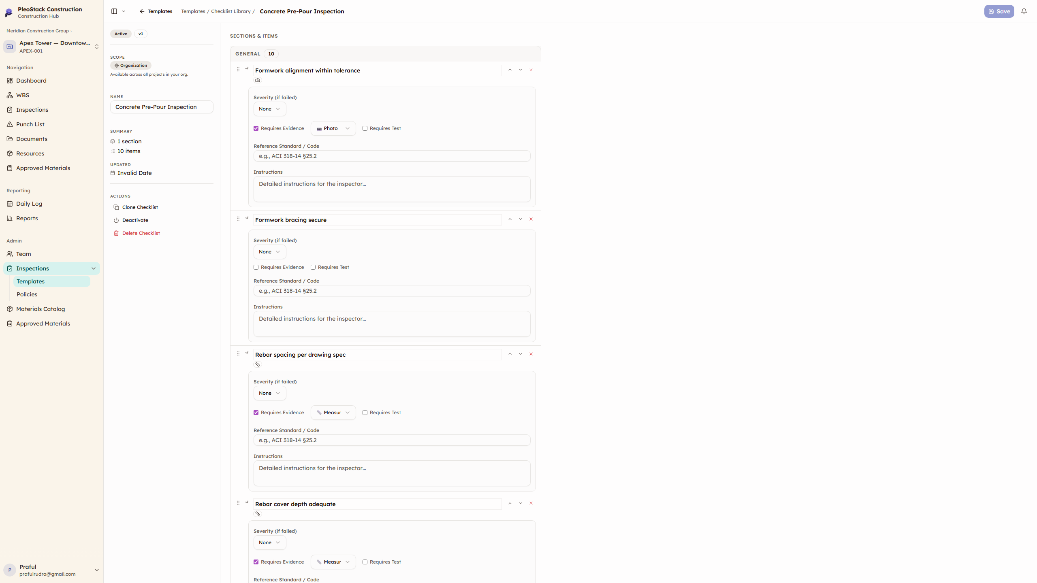Viewport: 1037px width, 583px height.
Task: Edit the checklist Name field
Action: [x=162, y=107]
